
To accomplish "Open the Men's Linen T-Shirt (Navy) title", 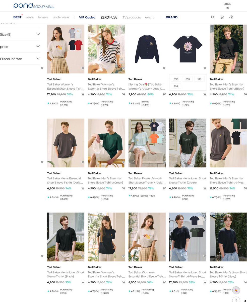I will (x=228, y=274).
